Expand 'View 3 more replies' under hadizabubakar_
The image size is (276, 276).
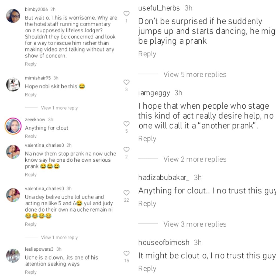(195, 224)
